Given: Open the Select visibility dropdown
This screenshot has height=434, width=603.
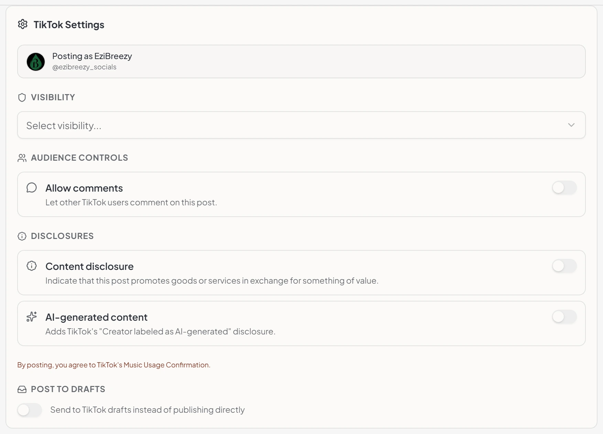Looking at the screenshot, I should coord(301,125).
